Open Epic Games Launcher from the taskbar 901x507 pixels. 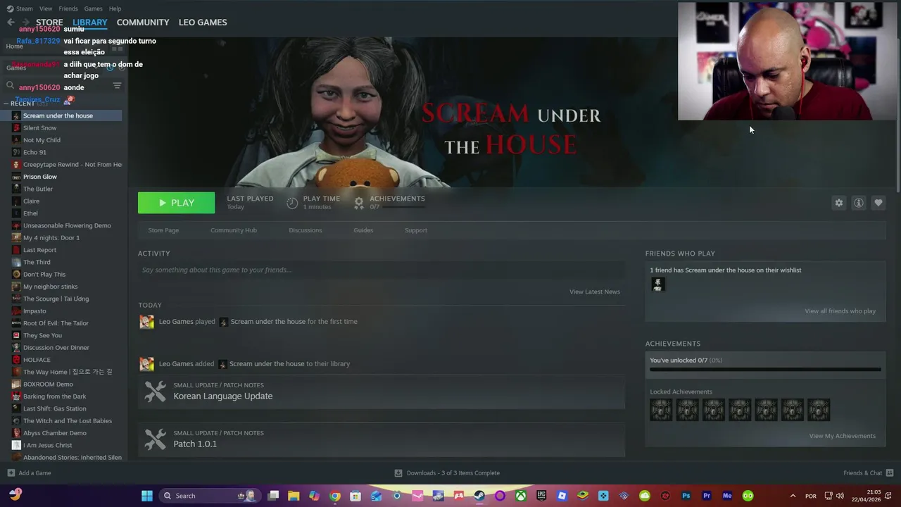click(x=541, y=496)
